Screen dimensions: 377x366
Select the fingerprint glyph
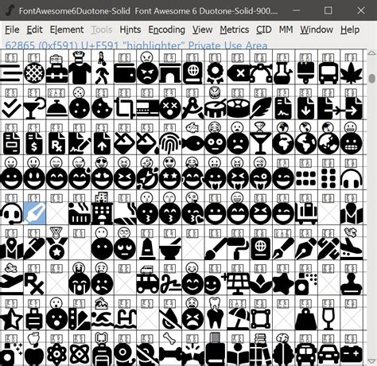(x=170, y=143)
